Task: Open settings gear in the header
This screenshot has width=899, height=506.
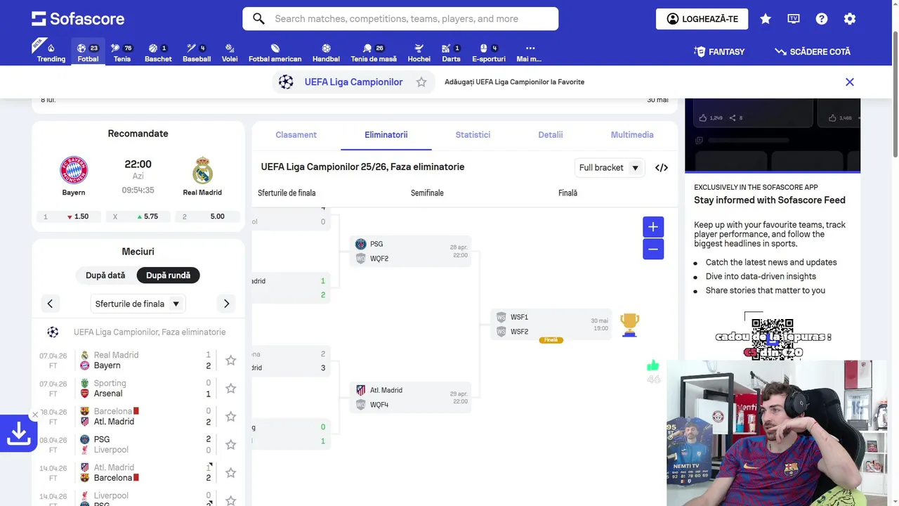Action: 850,19
